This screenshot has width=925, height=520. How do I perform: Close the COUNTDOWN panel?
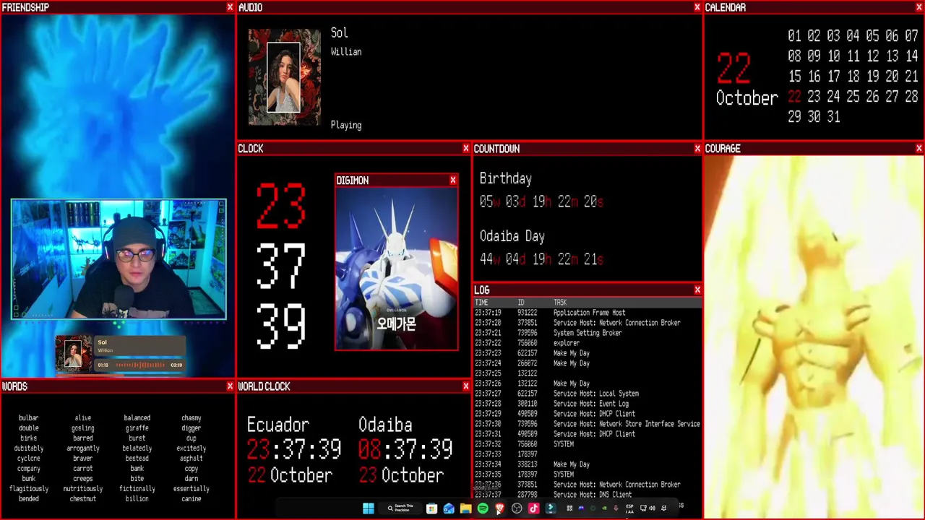click(x=697, y=149)
